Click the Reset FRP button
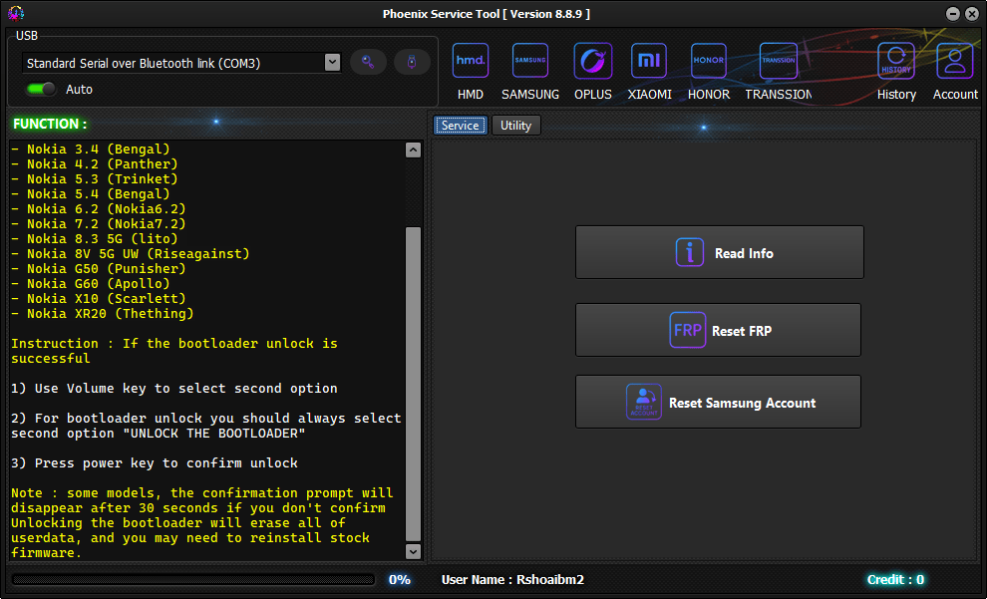The image size is (987, 599). pos(718,330)
